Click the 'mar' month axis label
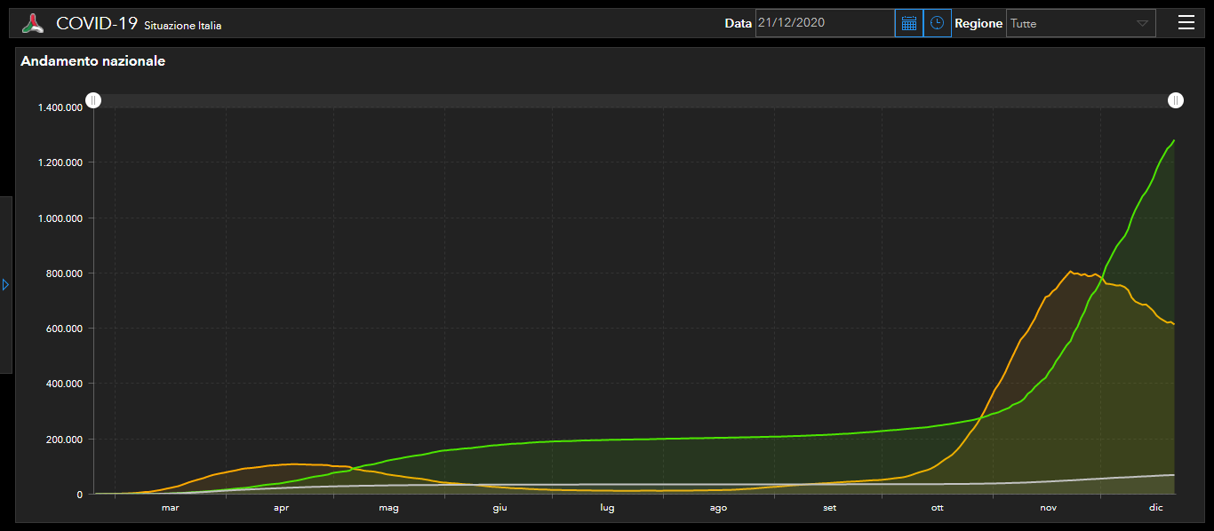This screenshot has width=1214, height=531. (170, 508)
